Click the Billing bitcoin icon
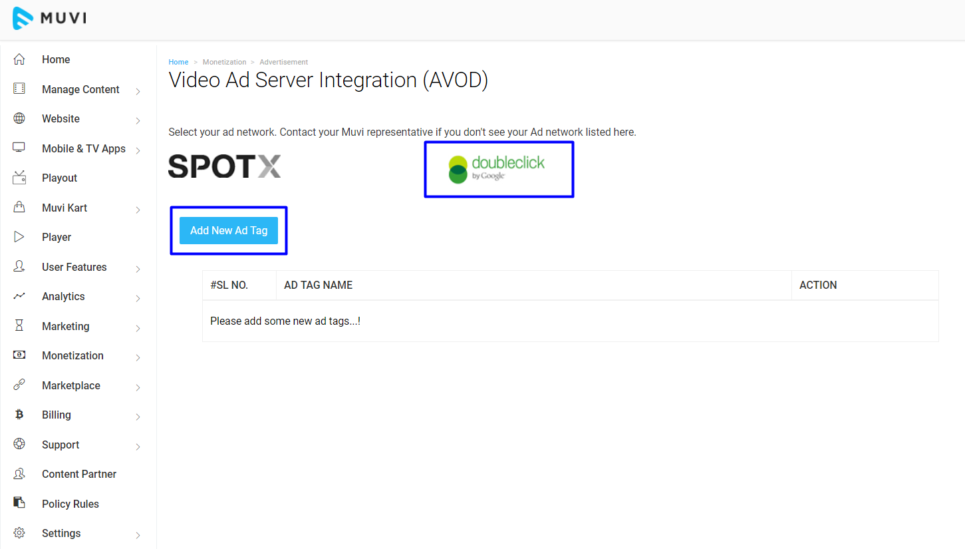 coord(19,415)
